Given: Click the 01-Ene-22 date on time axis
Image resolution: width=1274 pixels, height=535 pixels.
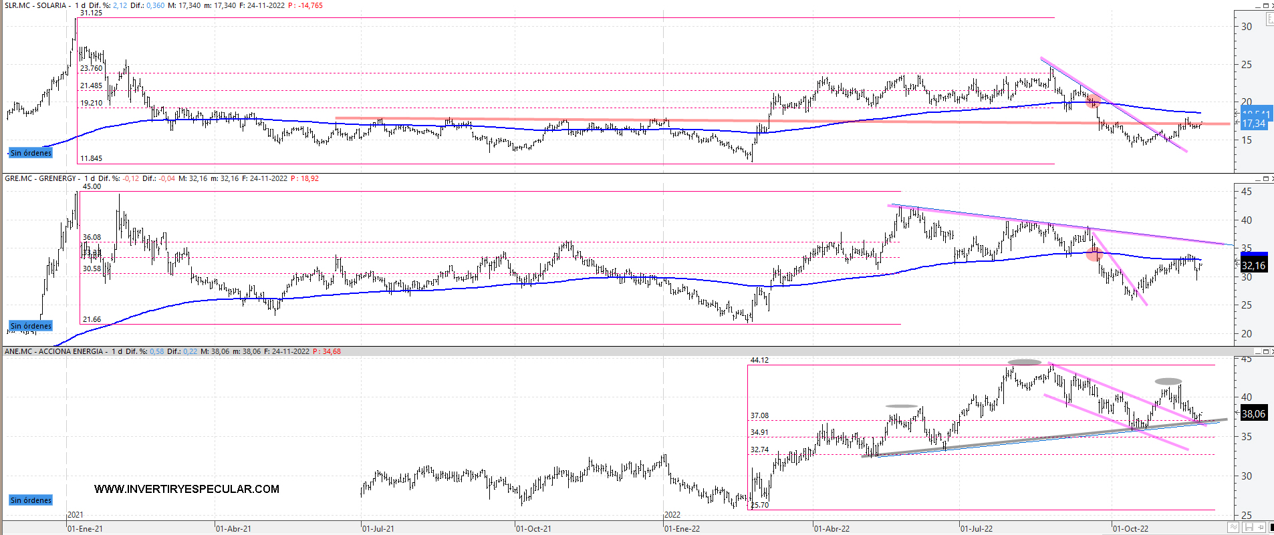Looking at the screenshot, I should pos(682,528).
